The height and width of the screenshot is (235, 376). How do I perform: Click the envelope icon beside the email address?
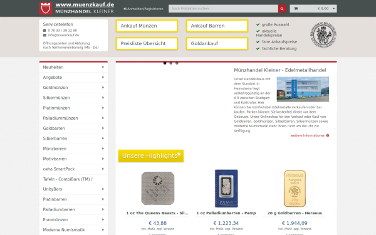coord(44,35)
